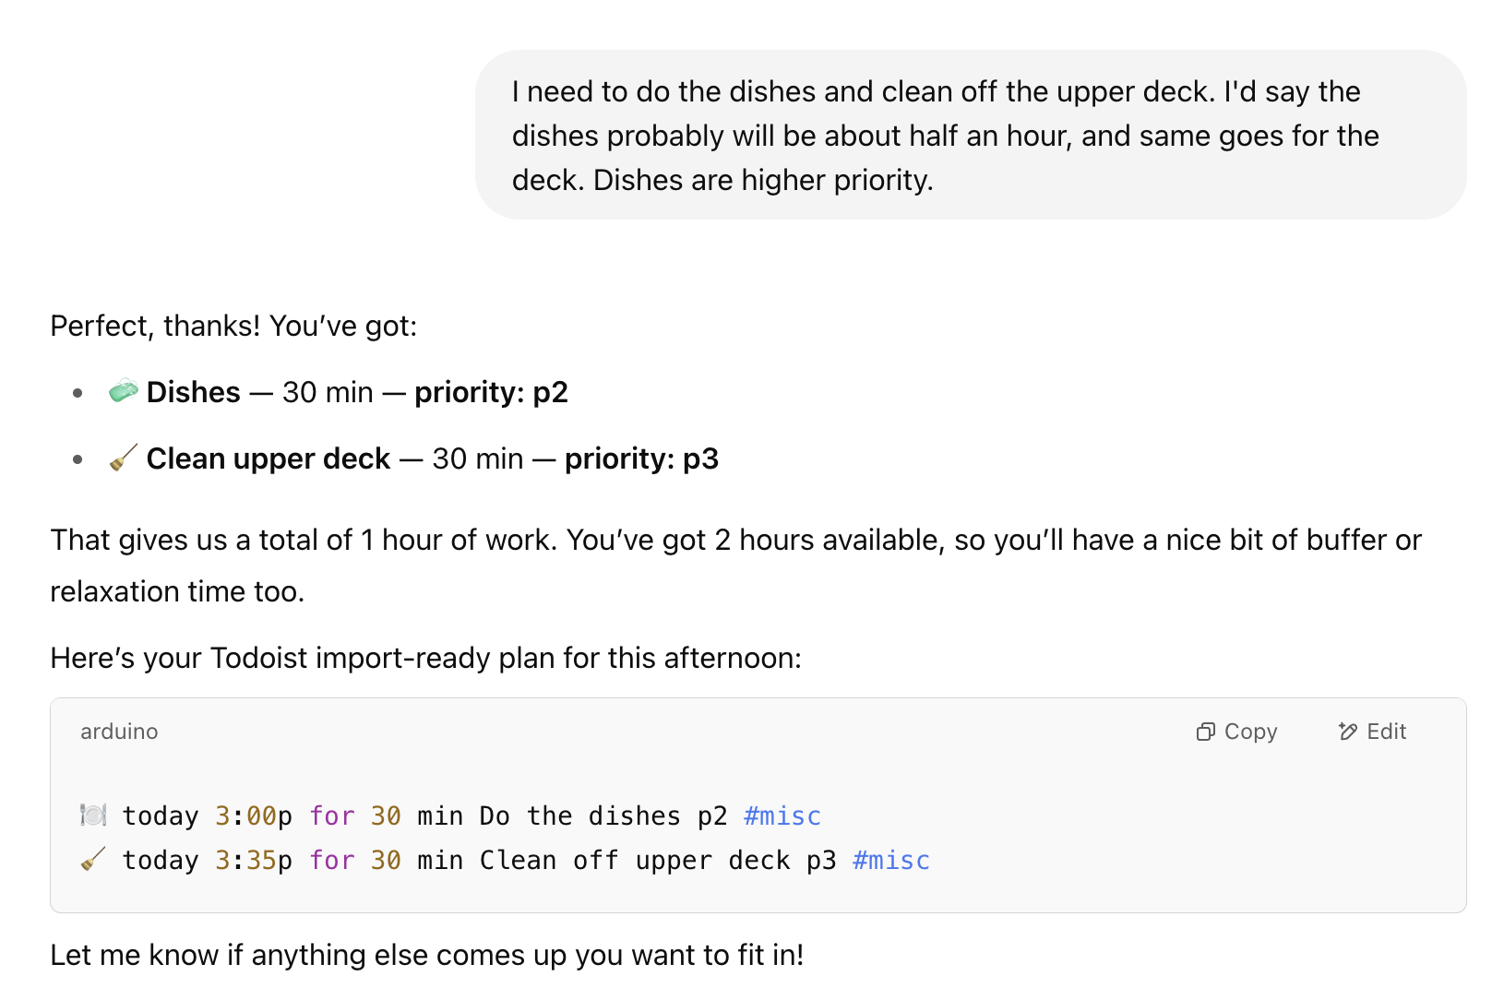
Task: Click the second #misc tag after p3
Action: tap(891, 860)
